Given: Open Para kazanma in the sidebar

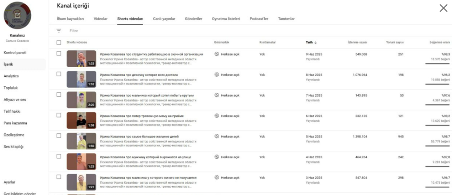Looking at the screenshot, I should (x=15, y=123).
